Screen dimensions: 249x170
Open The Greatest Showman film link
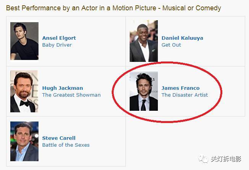click(x=71, y=95)
